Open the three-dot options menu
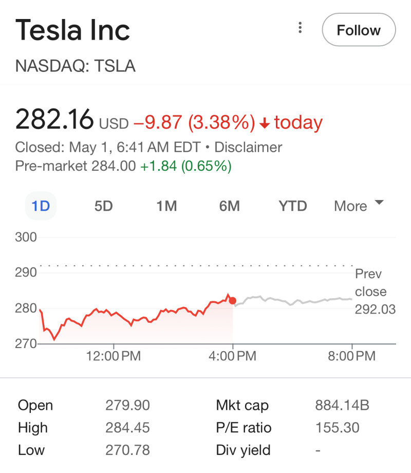The image size is (411, 473). click(300, 27)
